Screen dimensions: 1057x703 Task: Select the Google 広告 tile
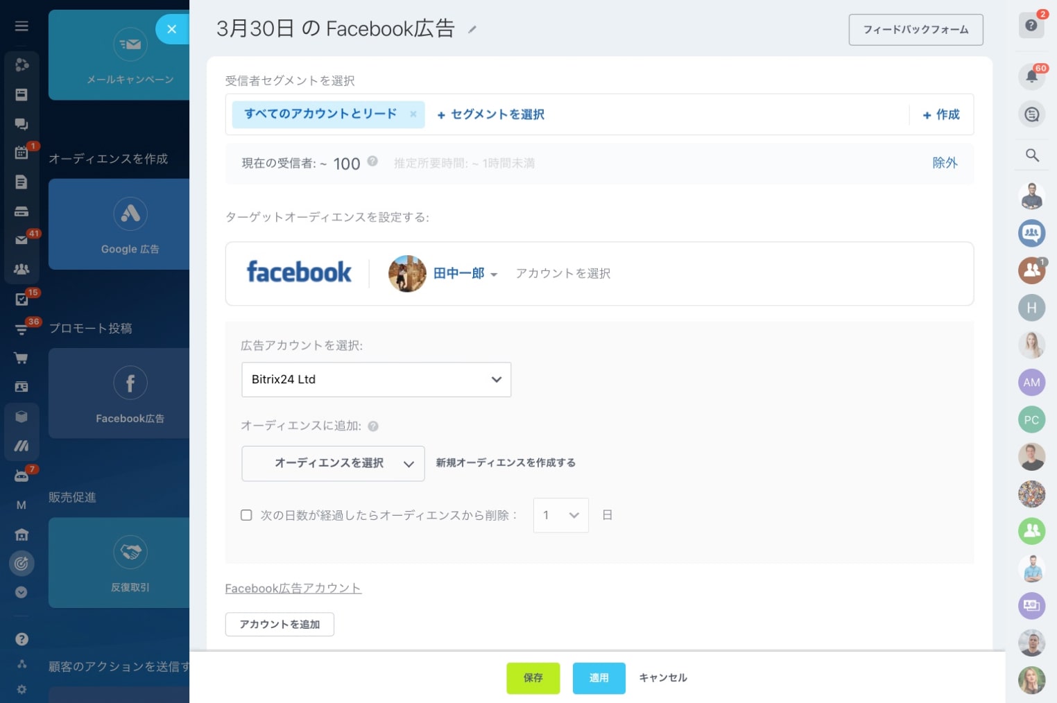[119, 224]
